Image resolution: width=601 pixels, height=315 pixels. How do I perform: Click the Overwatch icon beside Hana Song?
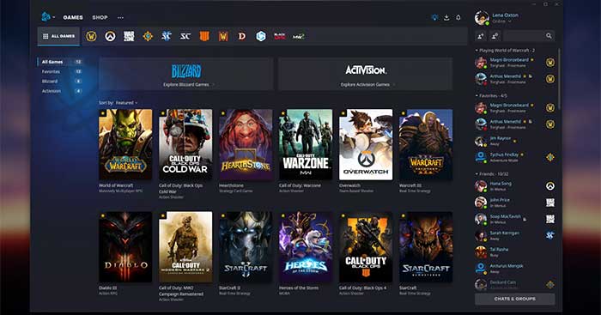coord(550,186)
